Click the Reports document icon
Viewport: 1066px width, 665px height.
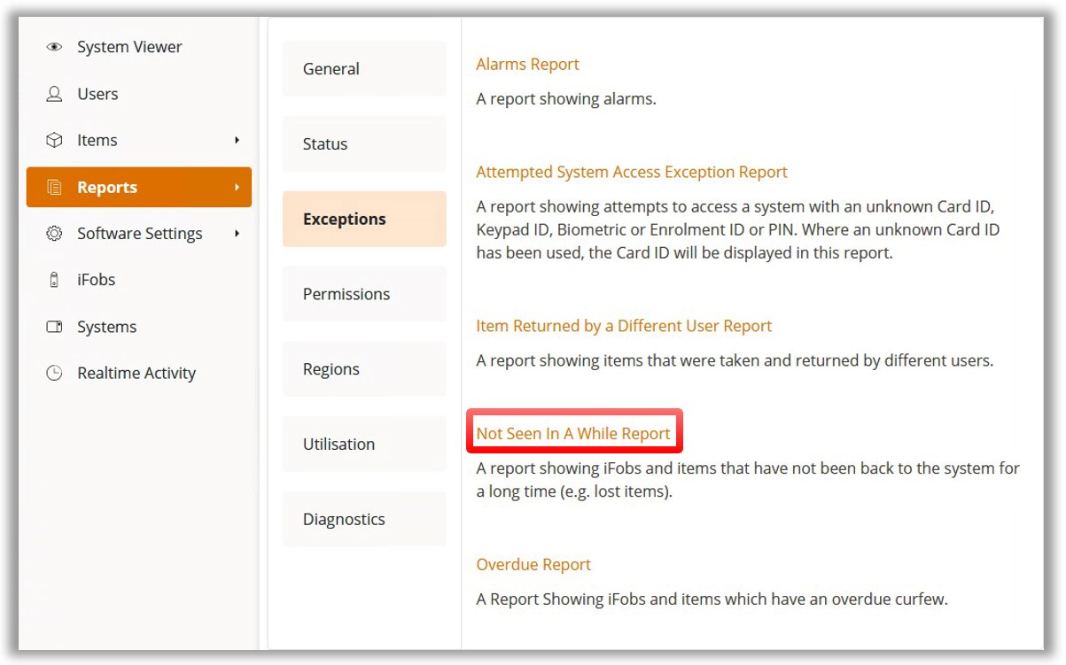pyautogui.click(x=54, y=188)
